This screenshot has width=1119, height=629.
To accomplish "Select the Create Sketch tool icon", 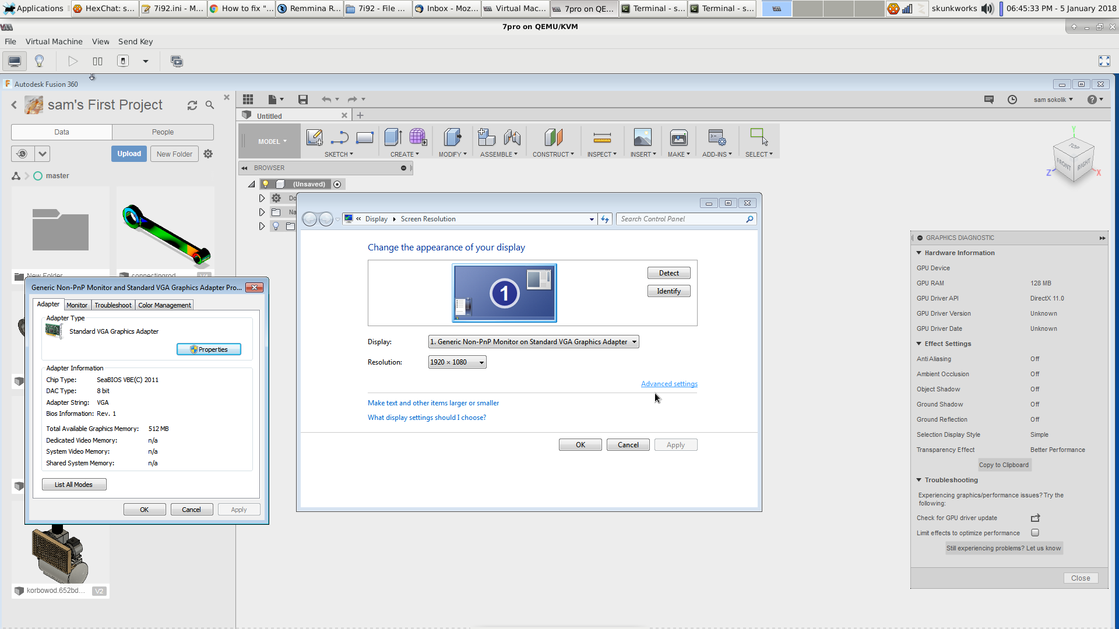I will 315,138.
